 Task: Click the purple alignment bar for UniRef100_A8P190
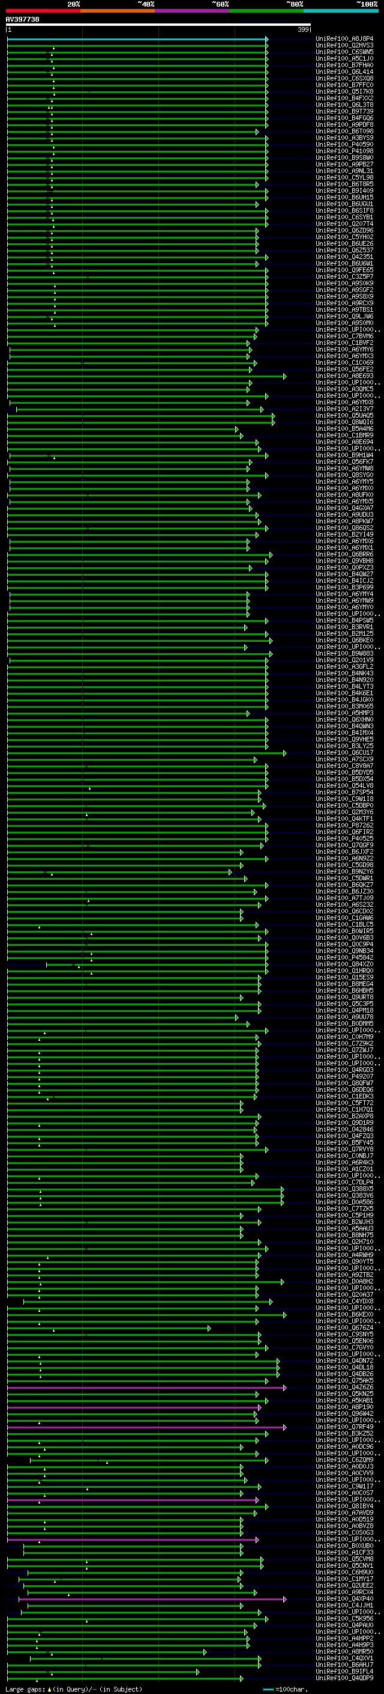coord(134,1408)
